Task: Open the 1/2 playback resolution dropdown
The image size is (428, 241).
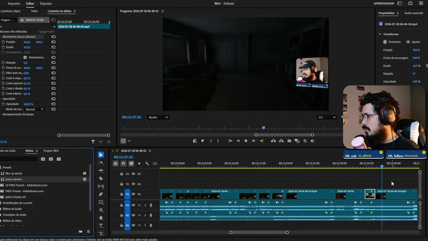Action: point(327,117)
